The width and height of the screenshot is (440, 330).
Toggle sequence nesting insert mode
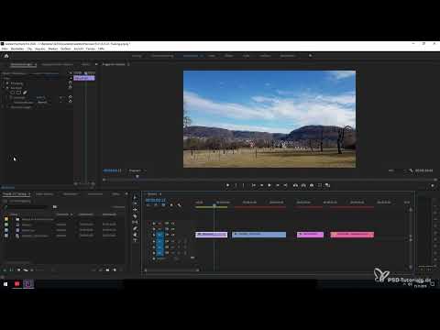point(148,205)
